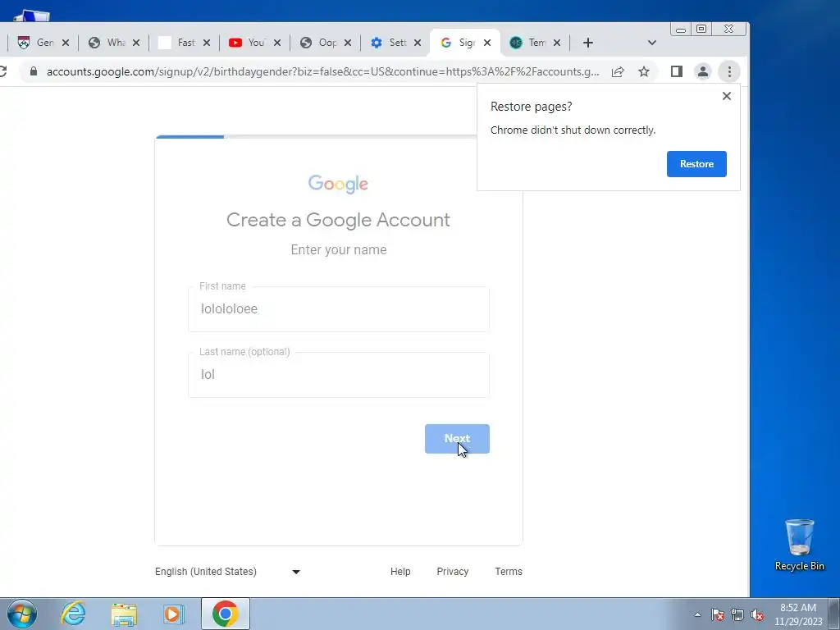Bookmark this page with the star icon
This screenshot has height=630, width=840.
[644, 71]
